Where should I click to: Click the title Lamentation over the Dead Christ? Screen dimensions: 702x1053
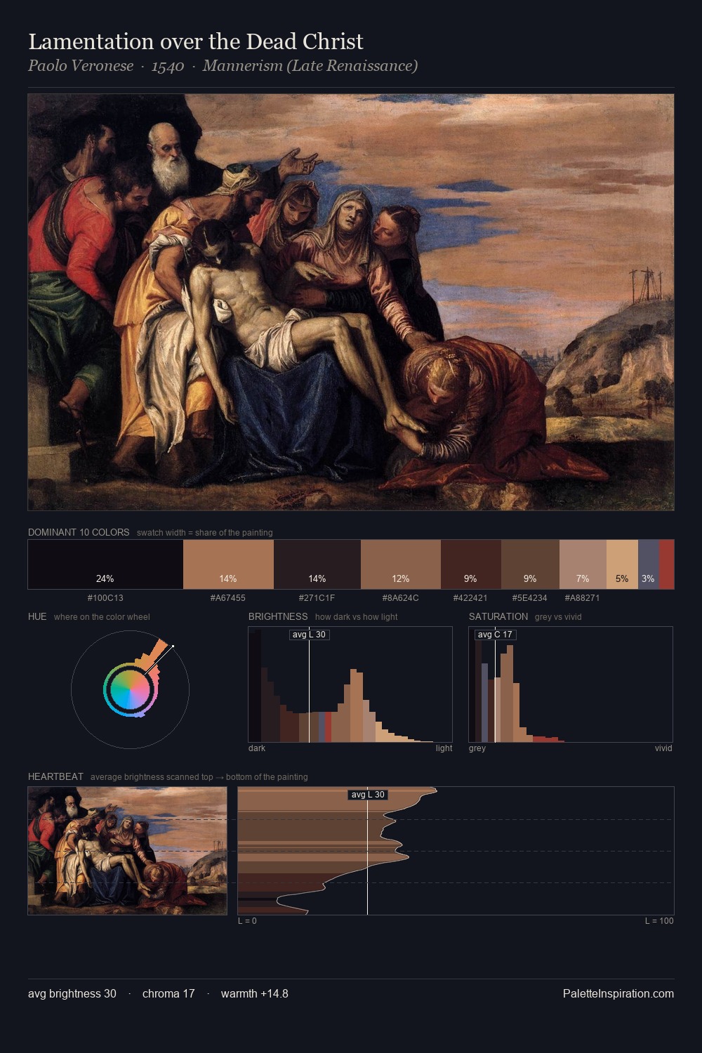pyautogui.click(x=196, y=41)
